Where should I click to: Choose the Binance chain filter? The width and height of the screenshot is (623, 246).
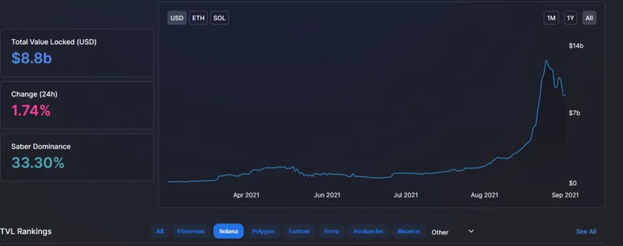click(x=408, y=231)
